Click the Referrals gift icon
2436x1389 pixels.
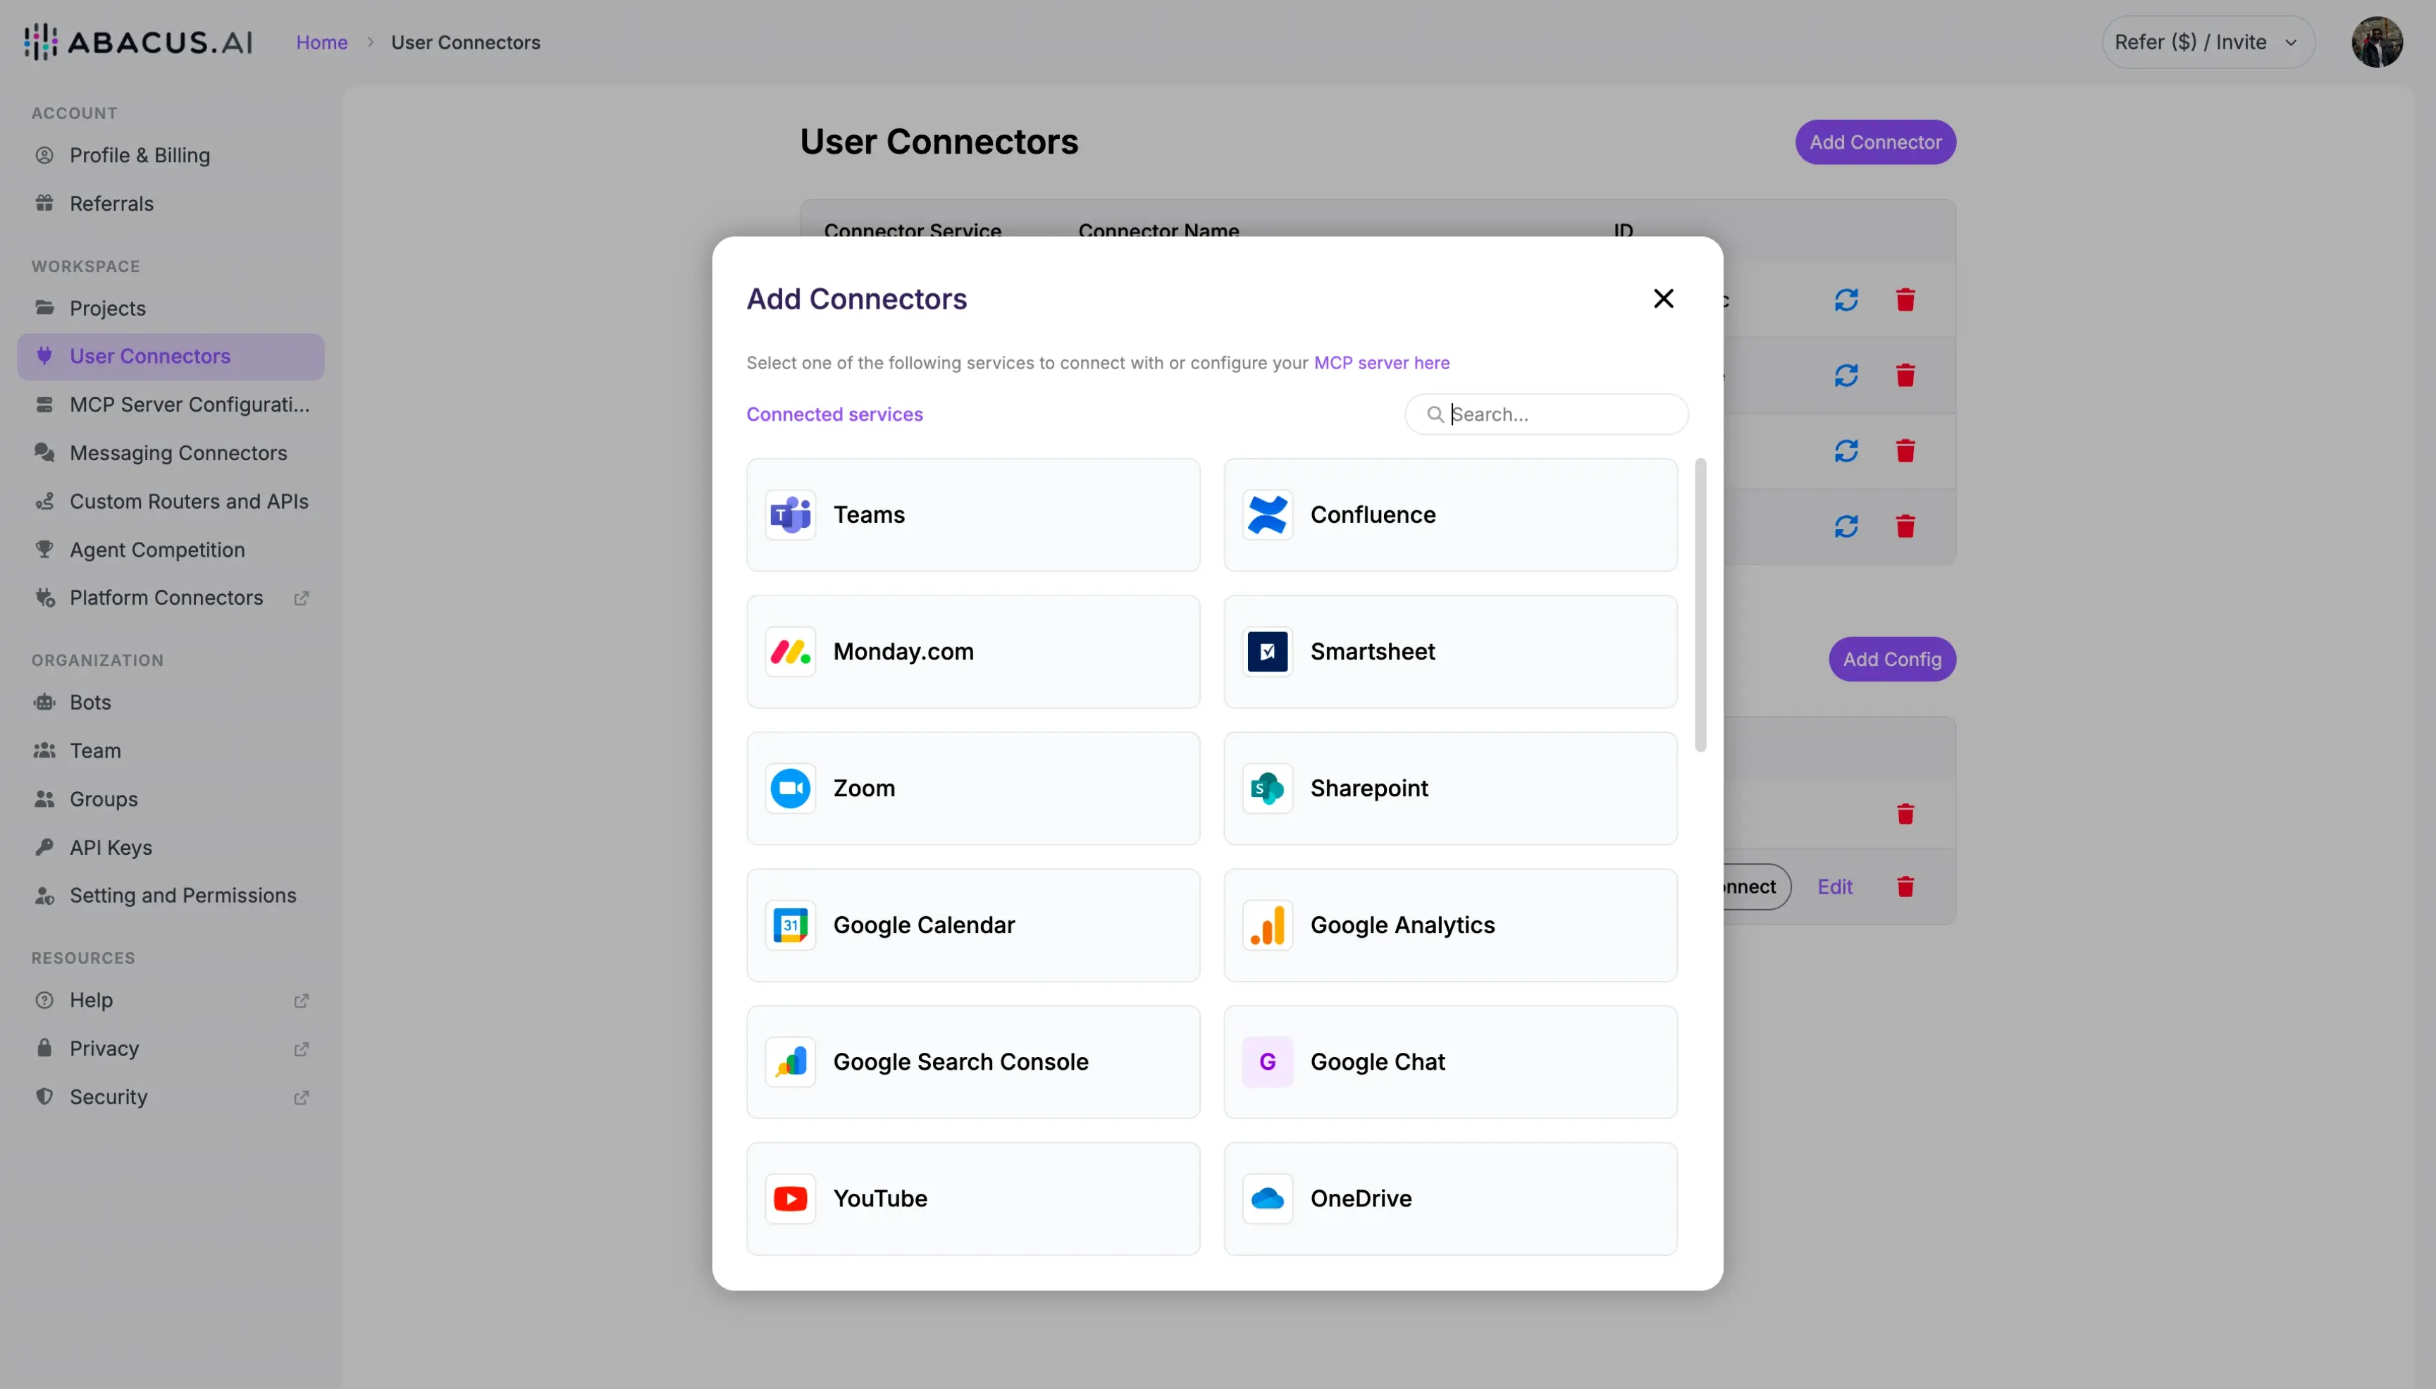(x=44, y=203)
